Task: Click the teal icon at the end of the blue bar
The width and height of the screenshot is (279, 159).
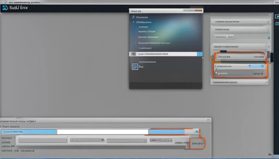Action: coord(196,132)
